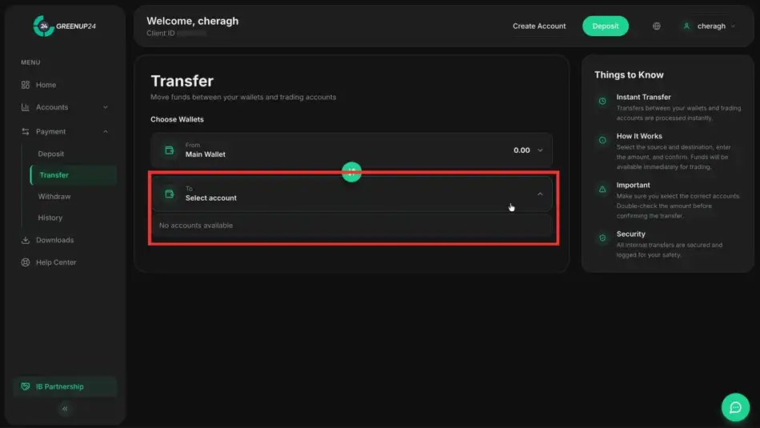Click the From wallet icon
Screen dimensions: 760x428
tap(169, 150)
